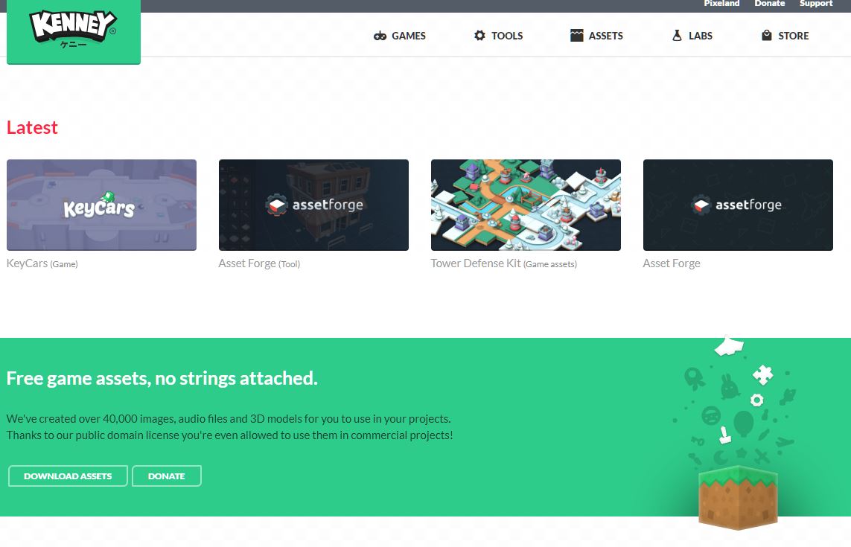Click the Download Assets button
Image resolution: width=851 pixels, height=547 pixels.
coord(68,476)
